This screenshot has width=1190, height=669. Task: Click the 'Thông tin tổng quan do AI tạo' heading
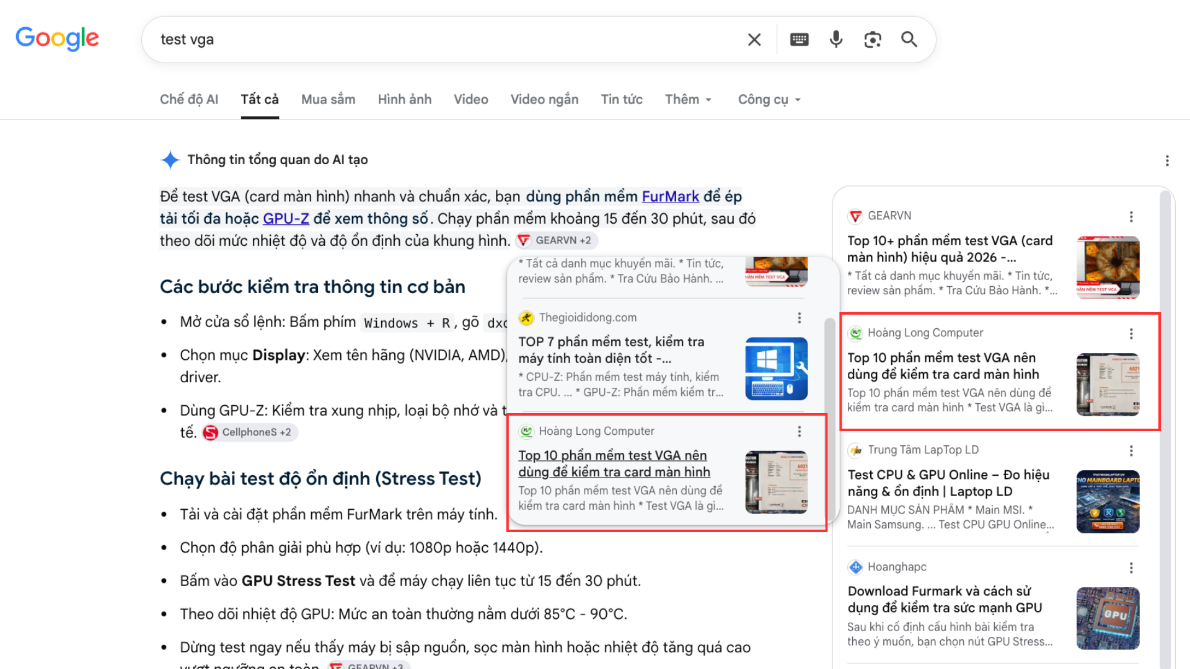278,160
